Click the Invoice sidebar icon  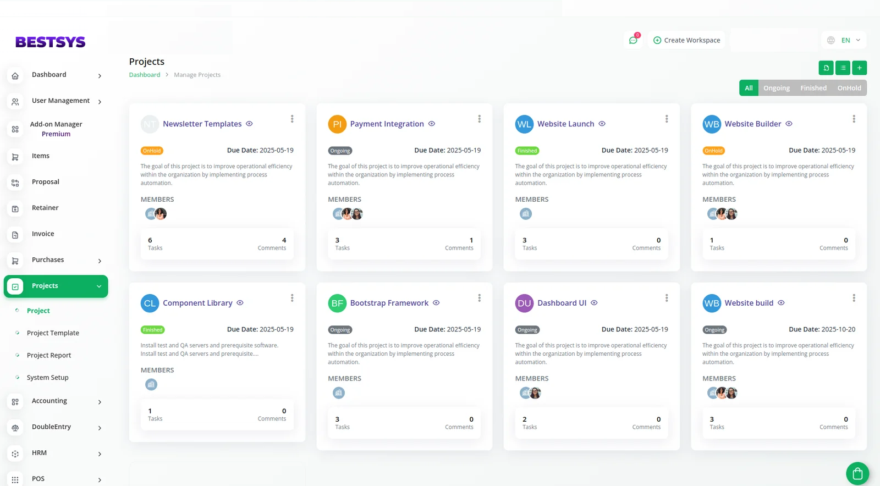(x=15, y=235)
